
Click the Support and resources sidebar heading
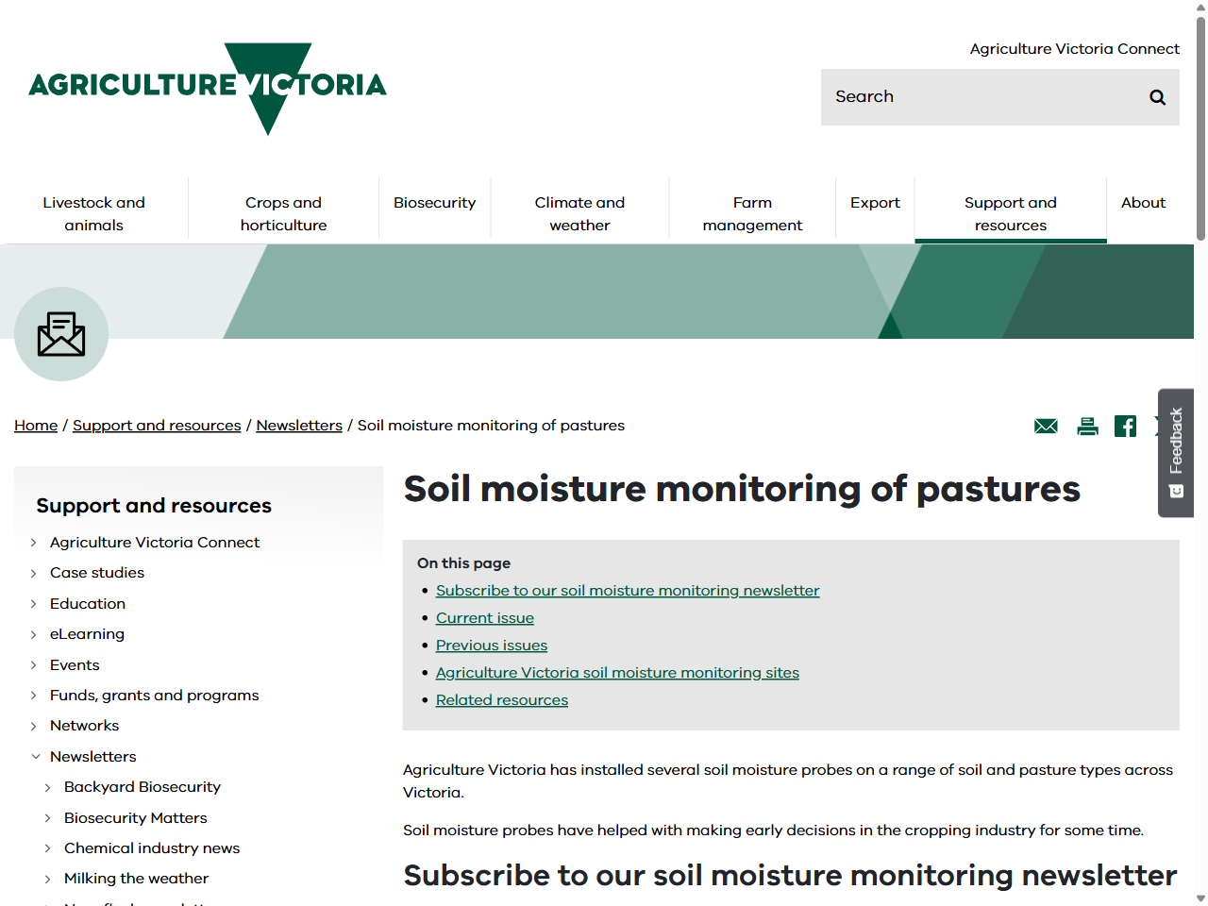154,506
